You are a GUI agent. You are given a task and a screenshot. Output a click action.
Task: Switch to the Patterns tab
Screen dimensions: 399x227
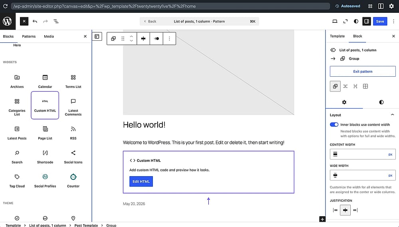(29, 36)
